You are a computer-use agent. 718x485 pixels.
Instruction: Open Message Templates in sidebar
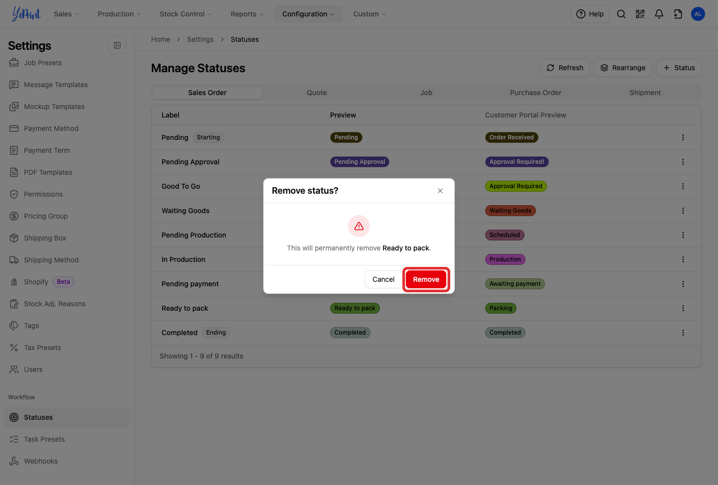pyautogui.click(x=67, y=85)
